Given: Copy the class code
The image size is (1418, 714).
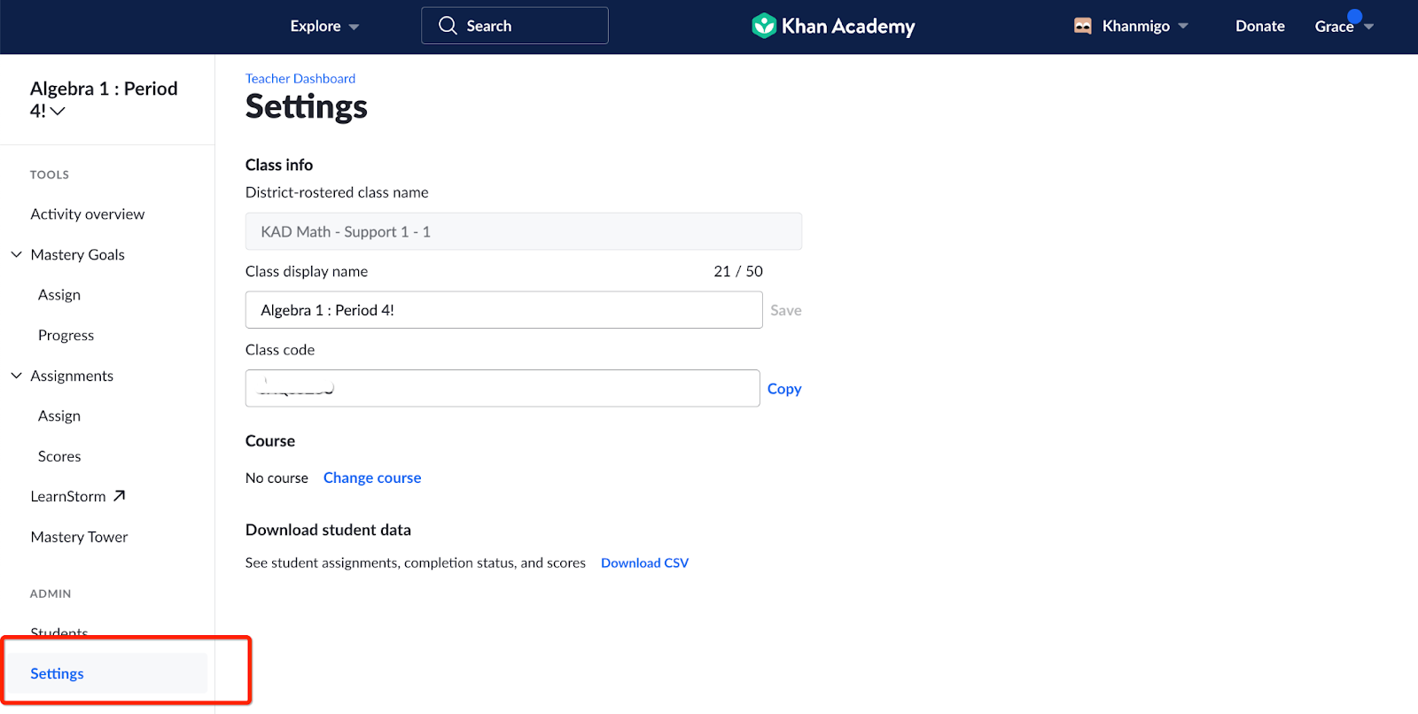Looking at the screenshot, I should 784,389.
